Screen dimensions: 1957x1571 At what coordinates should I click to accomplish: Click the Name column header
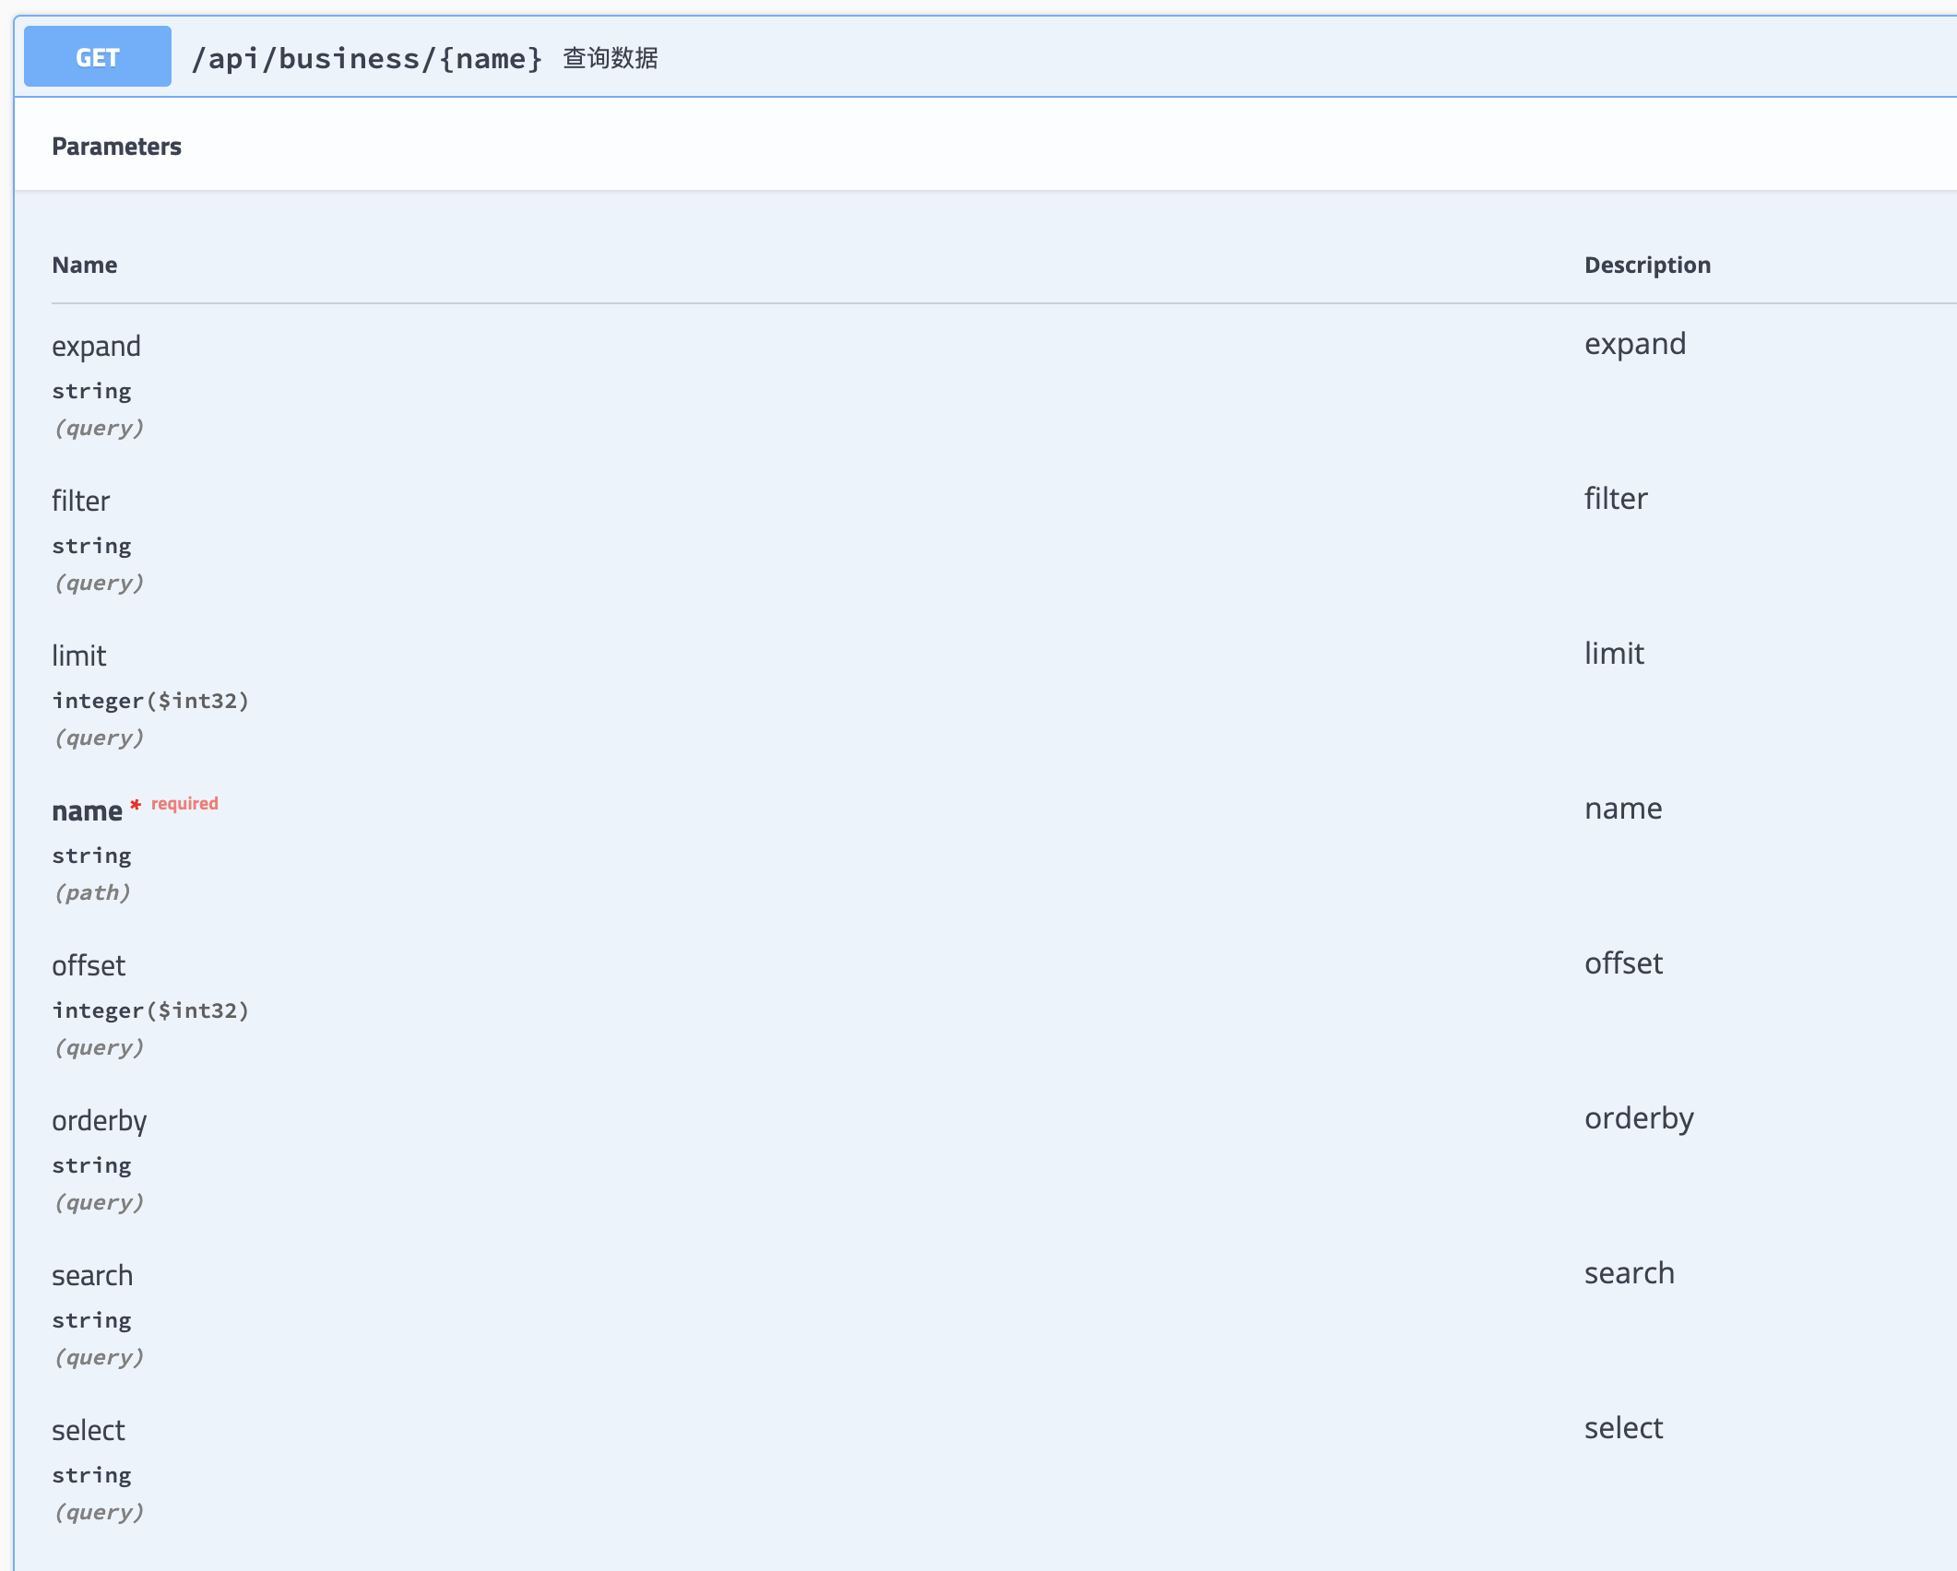click(84, 265)
